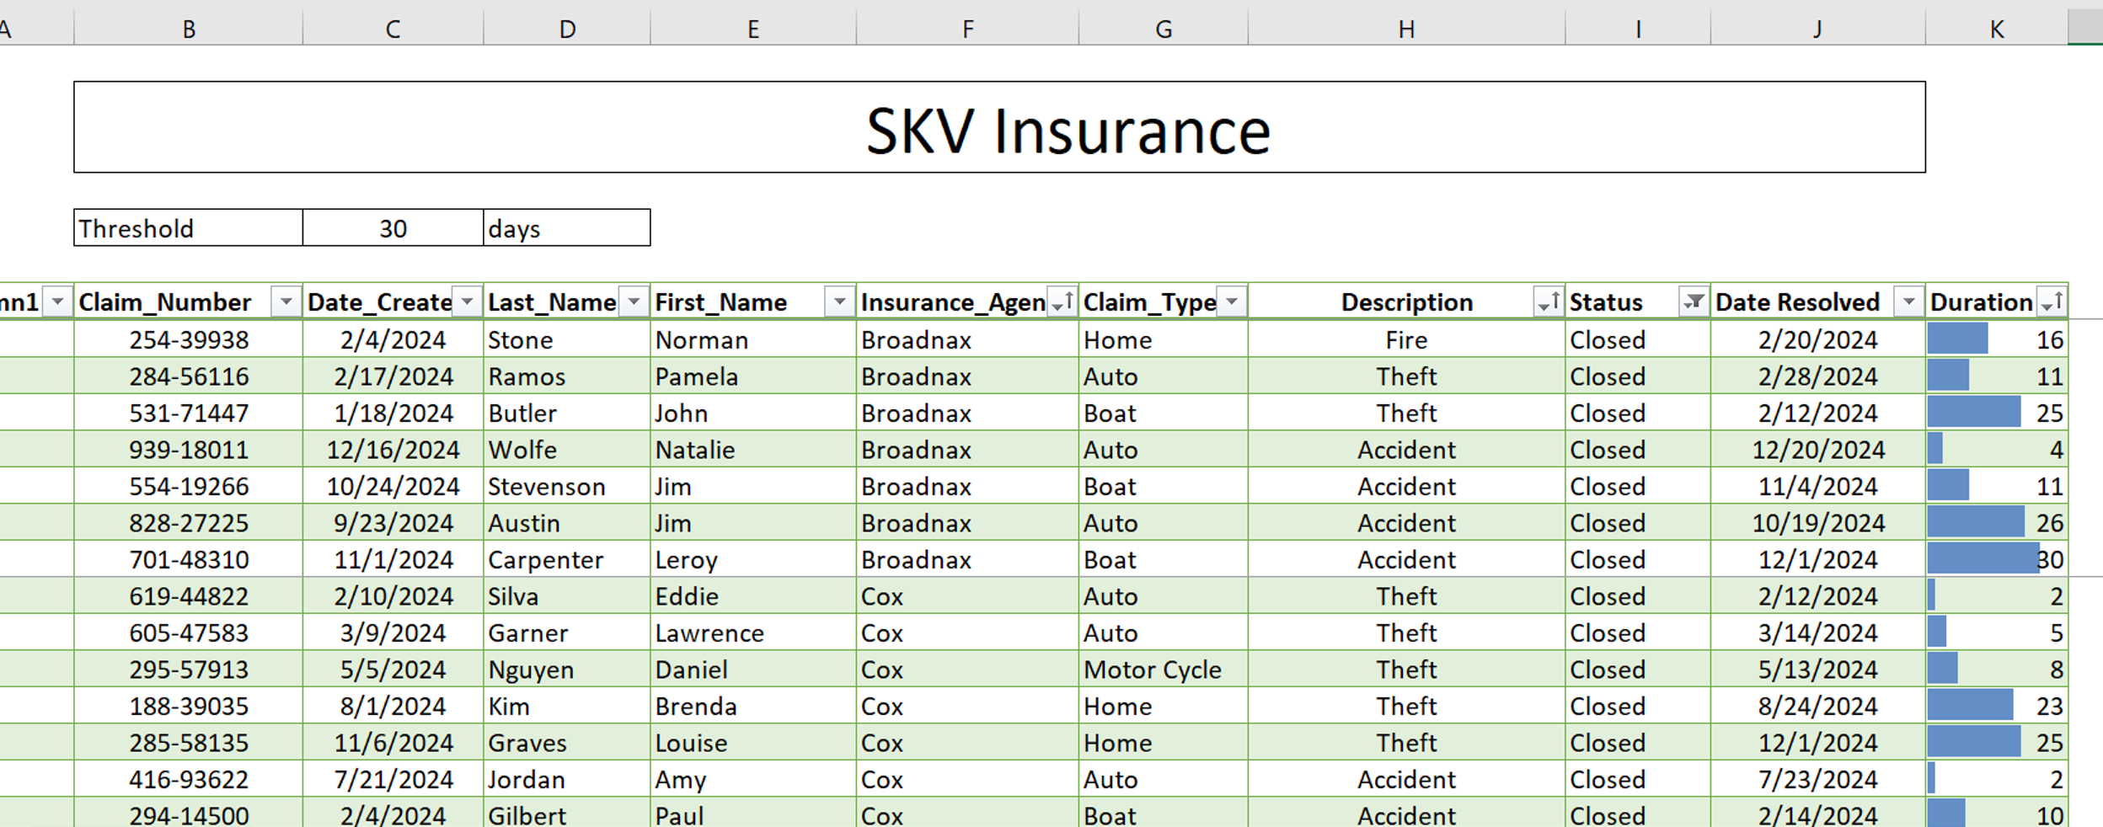This screenshot has height=827, width=2103.
Task: Click the filter arrow icon on Claim_Number header
Action: [287, 301]
